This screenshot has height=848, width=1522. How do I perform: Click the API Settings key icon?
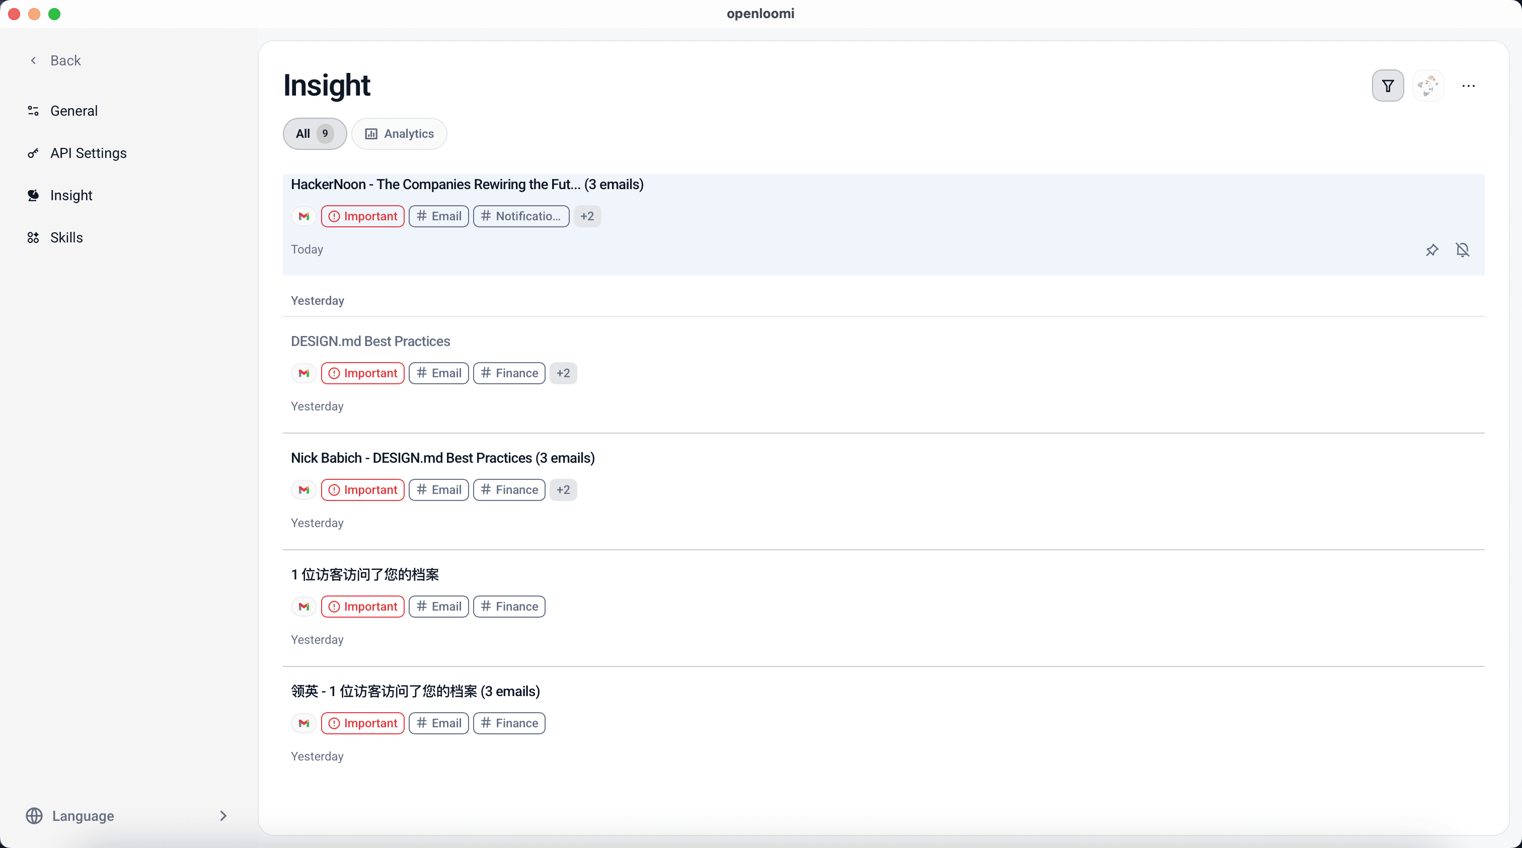[x=33, y=153]
